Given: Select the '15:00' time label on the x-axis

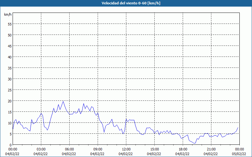Looking at the screenshot, I should (x=154, y=149).
